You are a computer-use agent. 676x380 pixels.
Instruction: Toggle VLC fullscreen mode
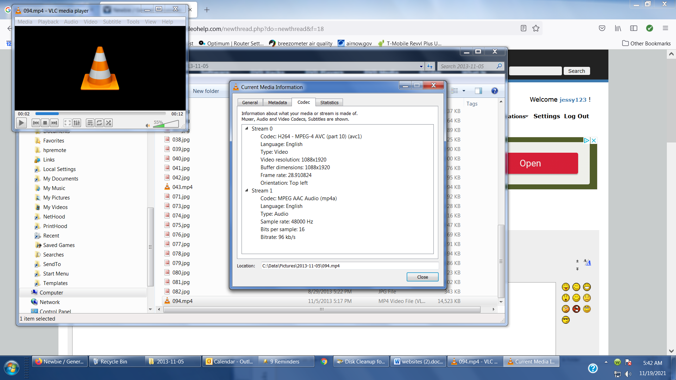(67, 123)
